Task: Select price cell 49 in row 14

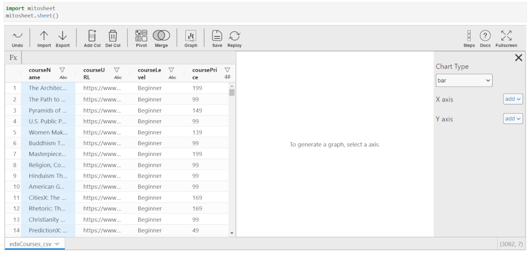Action: pos(206,230)
